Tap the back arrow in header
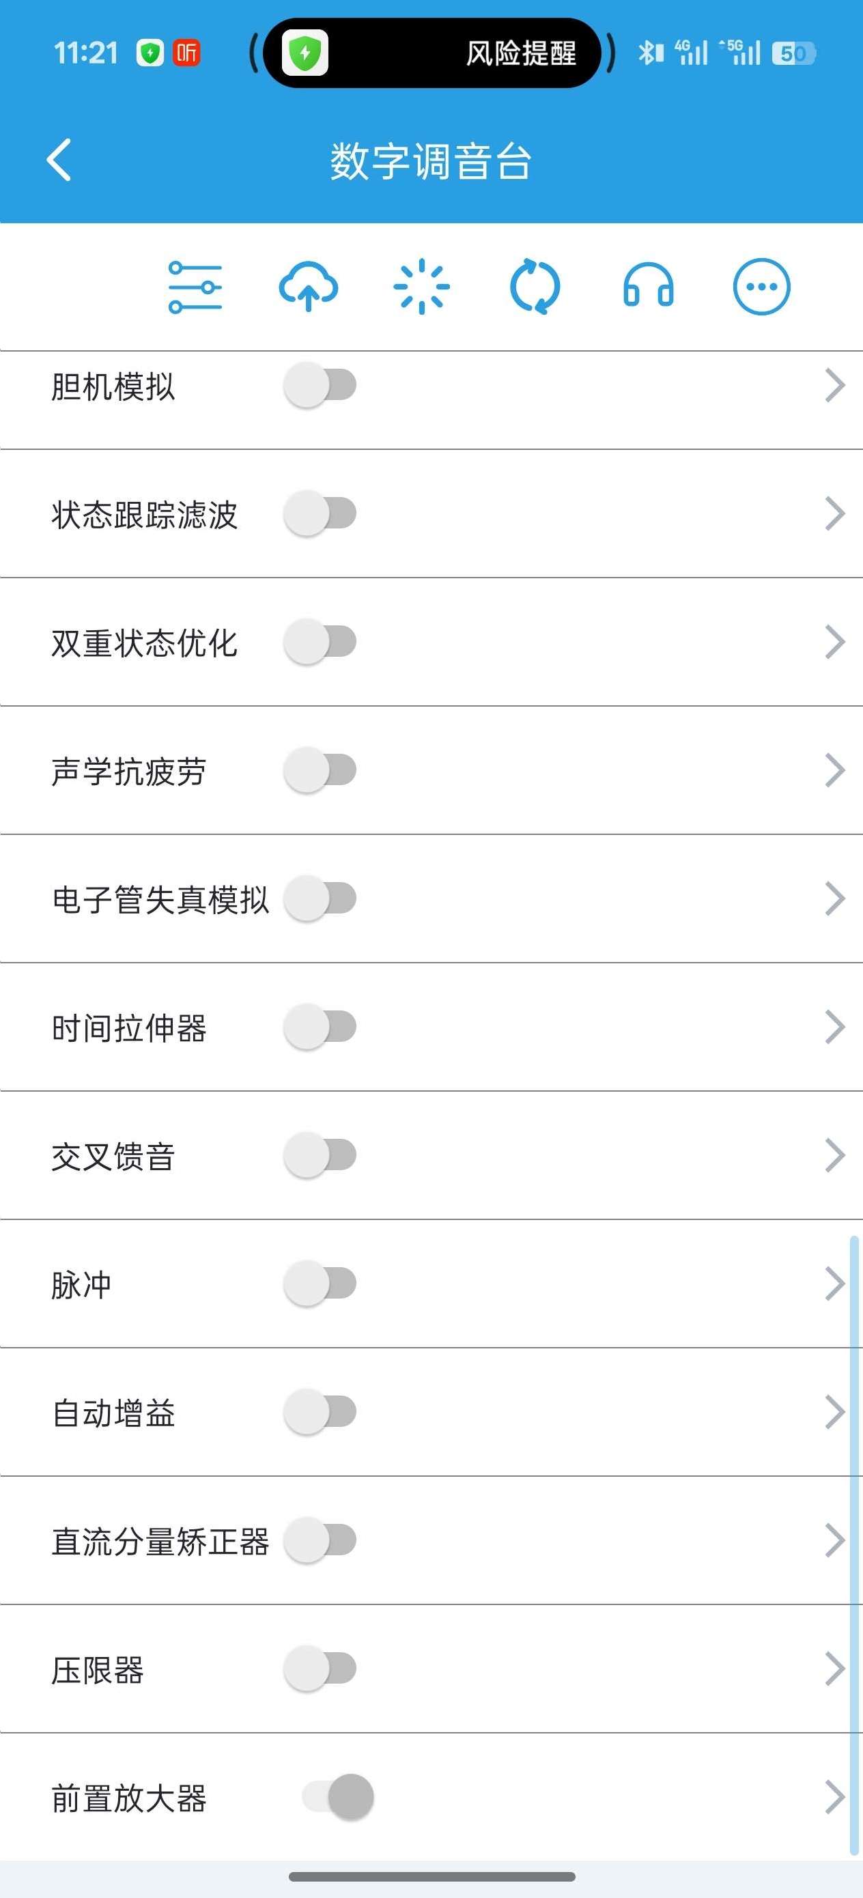This screenshot has width=863, height=1898. tap(59, 159)
